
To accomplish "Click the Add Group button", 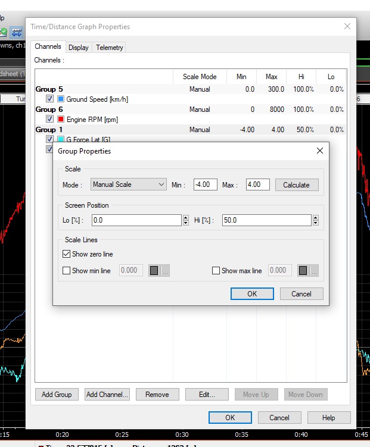I will (x=57, y=394).
